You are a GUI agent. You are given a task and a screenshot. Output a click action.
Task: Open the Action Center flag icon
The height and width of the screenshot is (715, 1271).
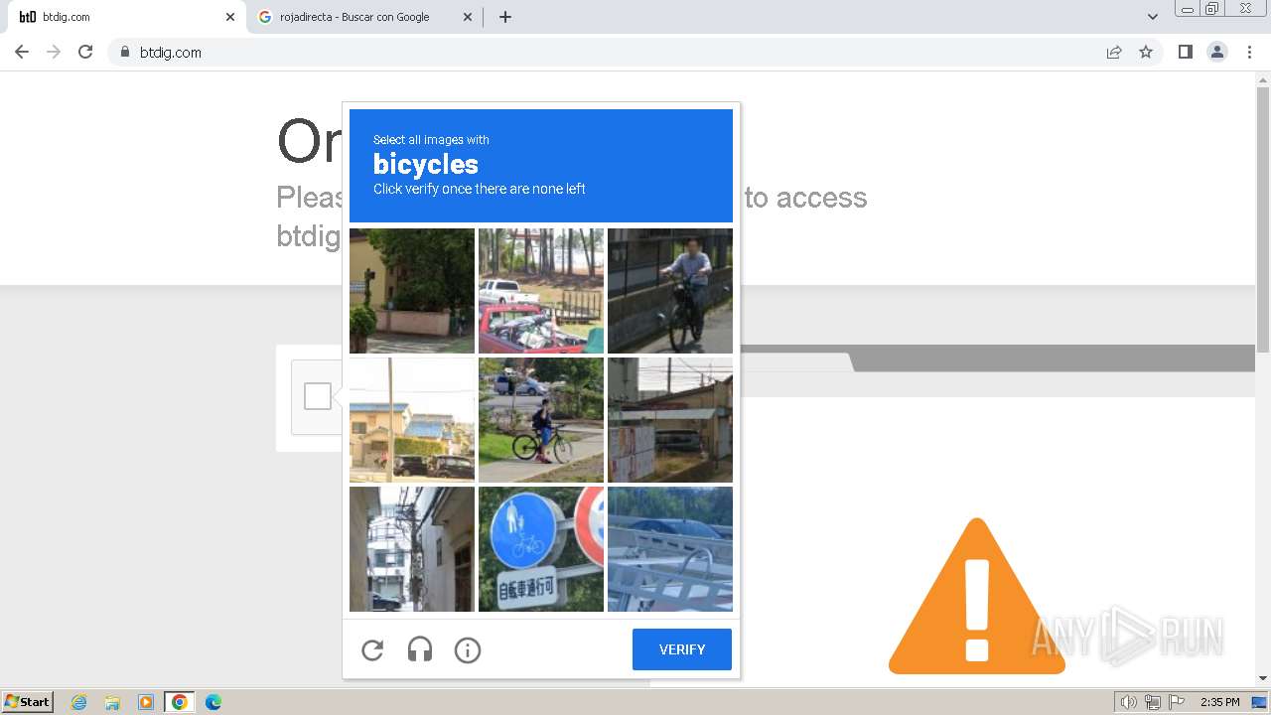[x=1177, y=702]
